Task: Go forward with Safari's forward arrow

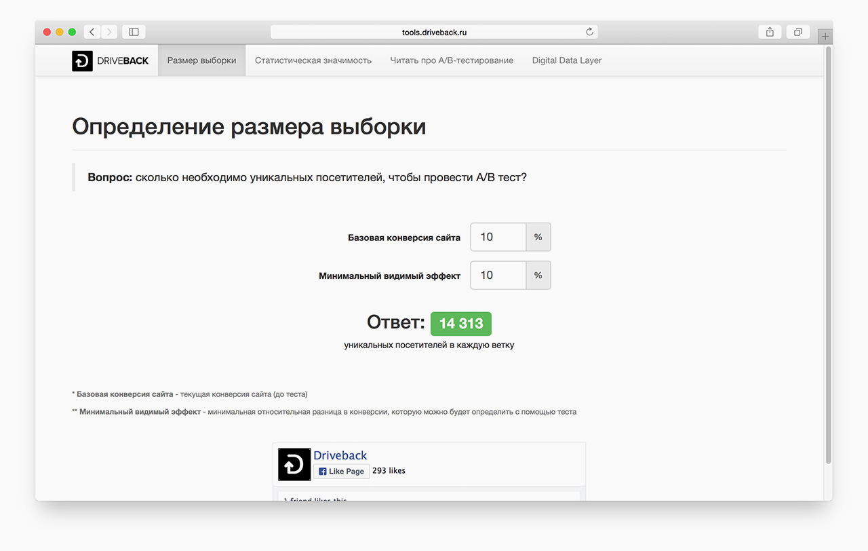Action: pos(109,32)
